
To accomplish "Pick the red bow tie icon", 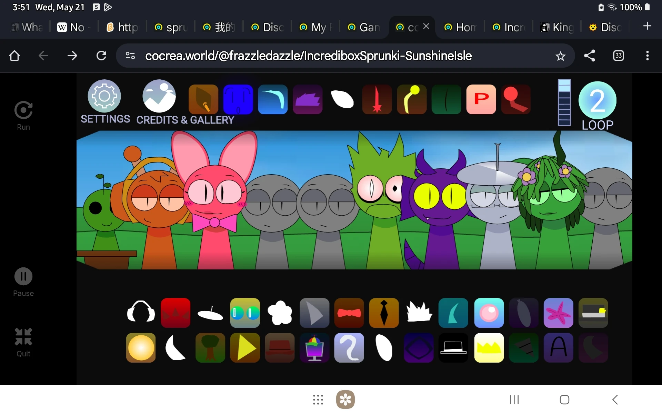I will point(349,313).
